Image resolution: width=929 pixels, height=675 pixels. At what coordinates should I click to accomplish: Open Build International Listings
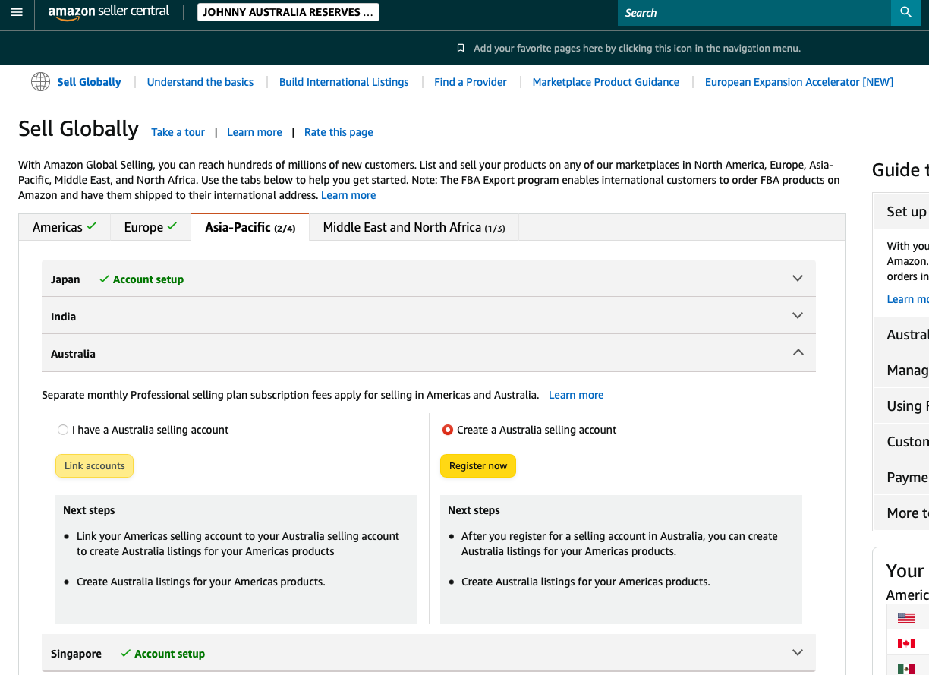click(344, 82)
